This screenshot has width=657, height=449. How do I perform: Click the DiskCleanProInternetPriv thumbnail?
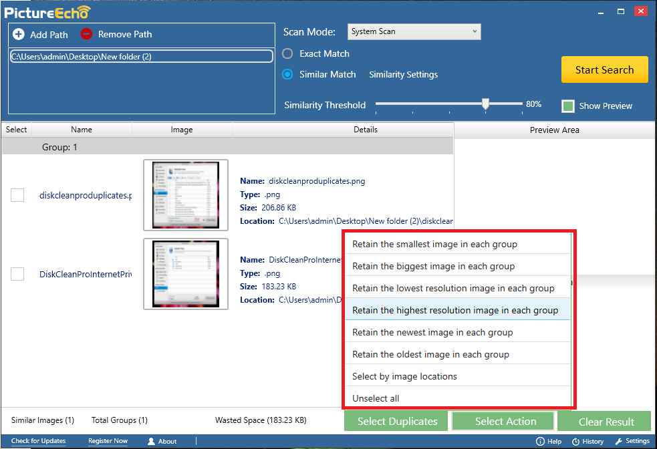(186, 274)
